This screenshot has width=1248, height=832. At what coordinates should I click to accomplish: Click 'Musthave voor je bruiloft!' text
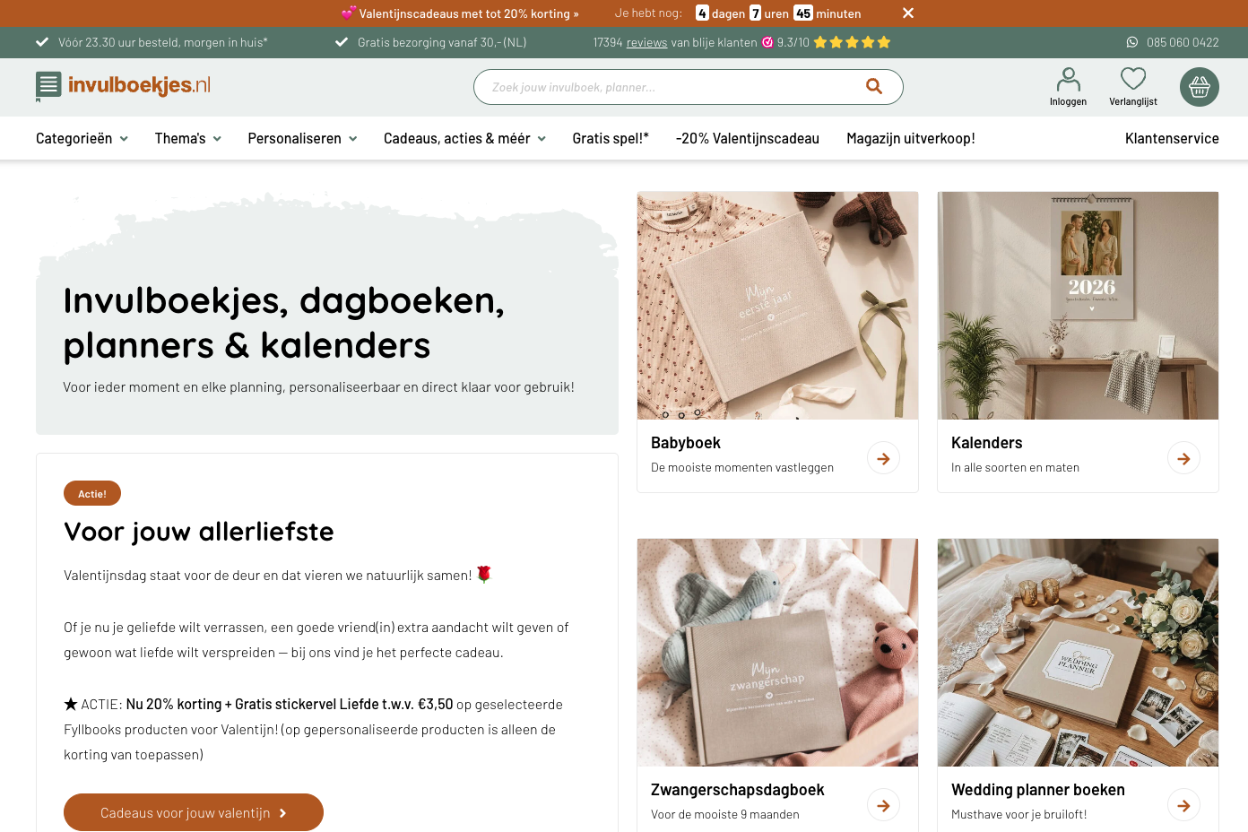[x=1018, y=814]
